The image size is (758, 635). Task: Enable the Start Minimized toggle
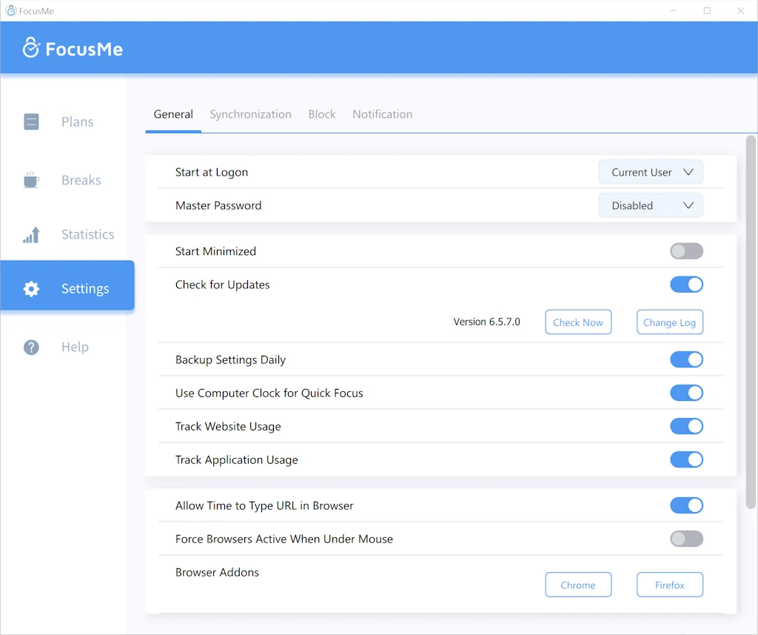tap(686, 251)
